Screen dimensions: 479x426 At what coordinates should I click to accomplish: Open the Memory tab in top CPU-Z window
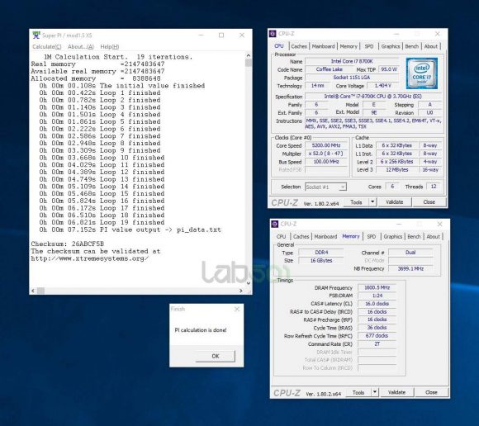[349, 46]
